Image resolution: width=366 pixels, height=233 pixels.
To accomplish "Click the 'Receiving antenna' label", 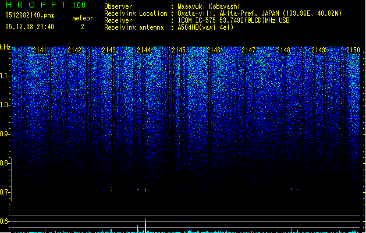I will point(134,27).
